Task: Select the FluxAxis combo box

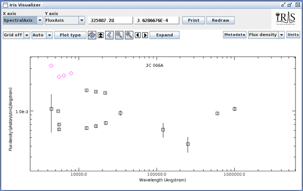Action: point(65,20)
